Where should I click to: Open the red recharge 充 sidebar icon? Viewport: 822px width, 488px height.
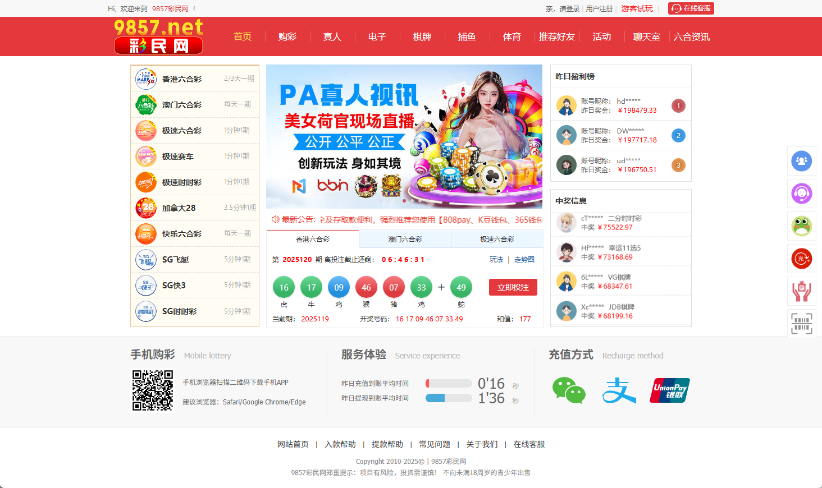(801, 259)
